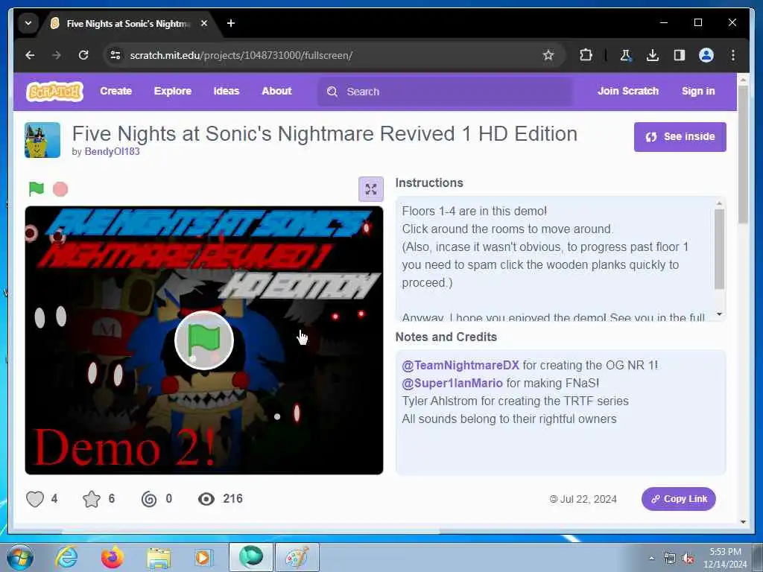Click the small green flag above the stage
This screenshot has width=763, height=572.
pos(37,188)
